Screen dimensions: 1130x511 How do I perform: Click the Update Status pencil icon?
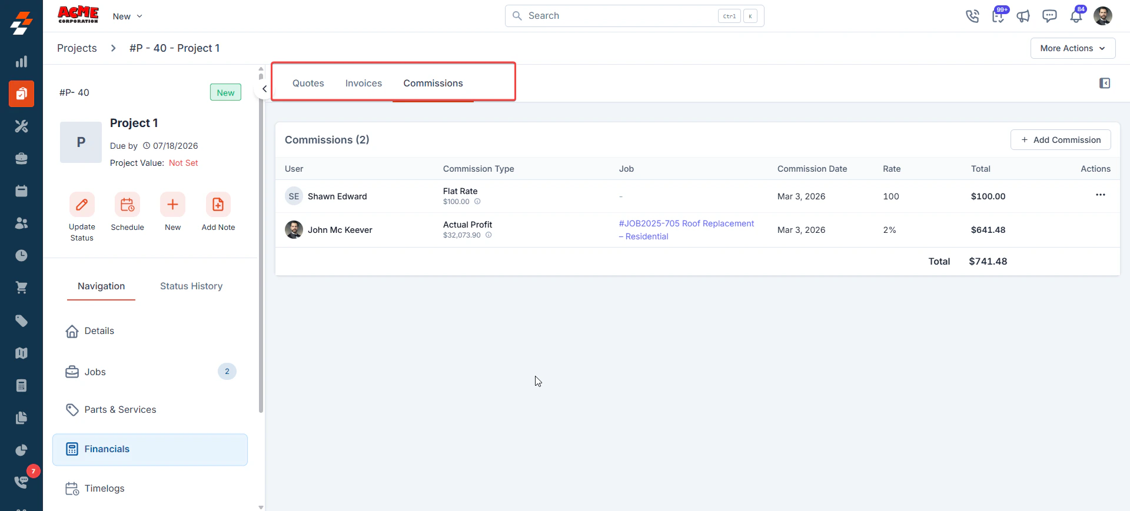pos(82,205)
